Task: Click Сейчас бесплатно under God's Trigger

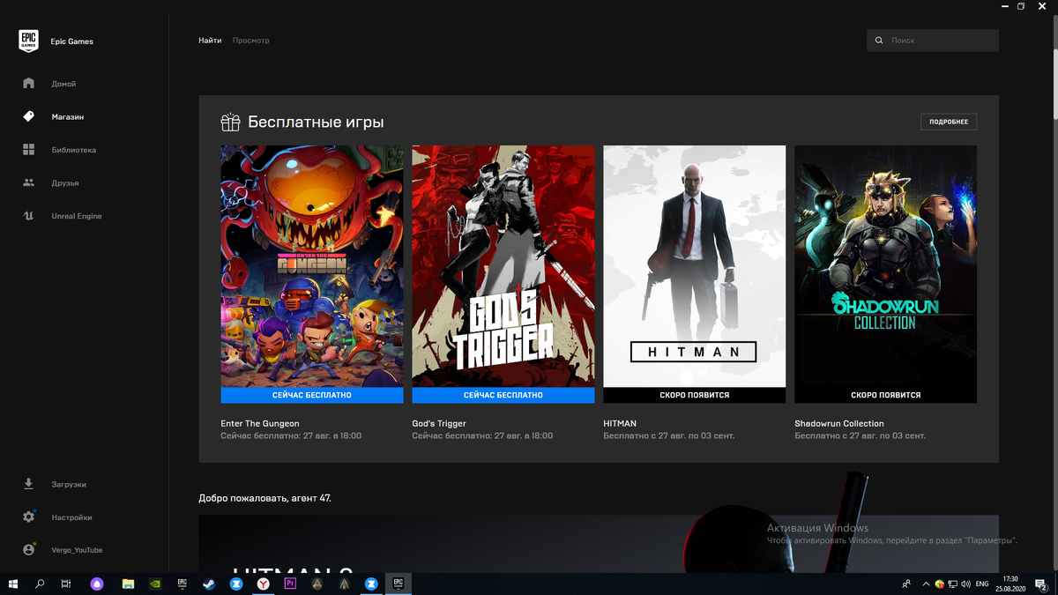Action: pos(503,395)
